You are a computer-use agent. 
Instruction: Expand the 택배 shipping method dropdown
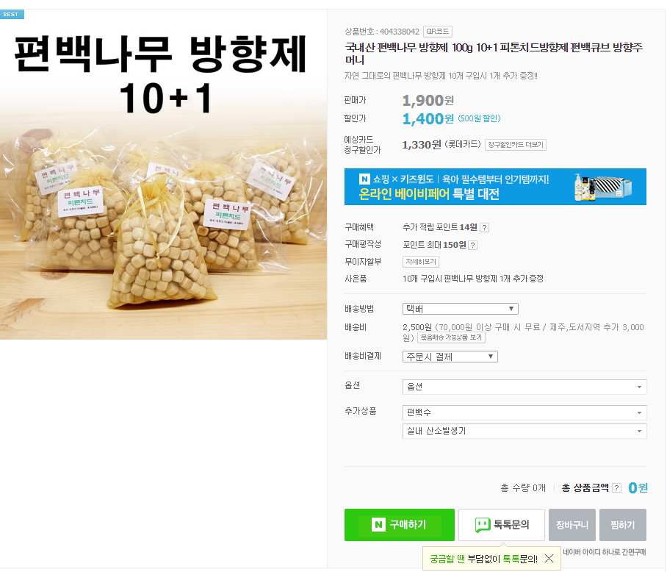click(461, 309)
